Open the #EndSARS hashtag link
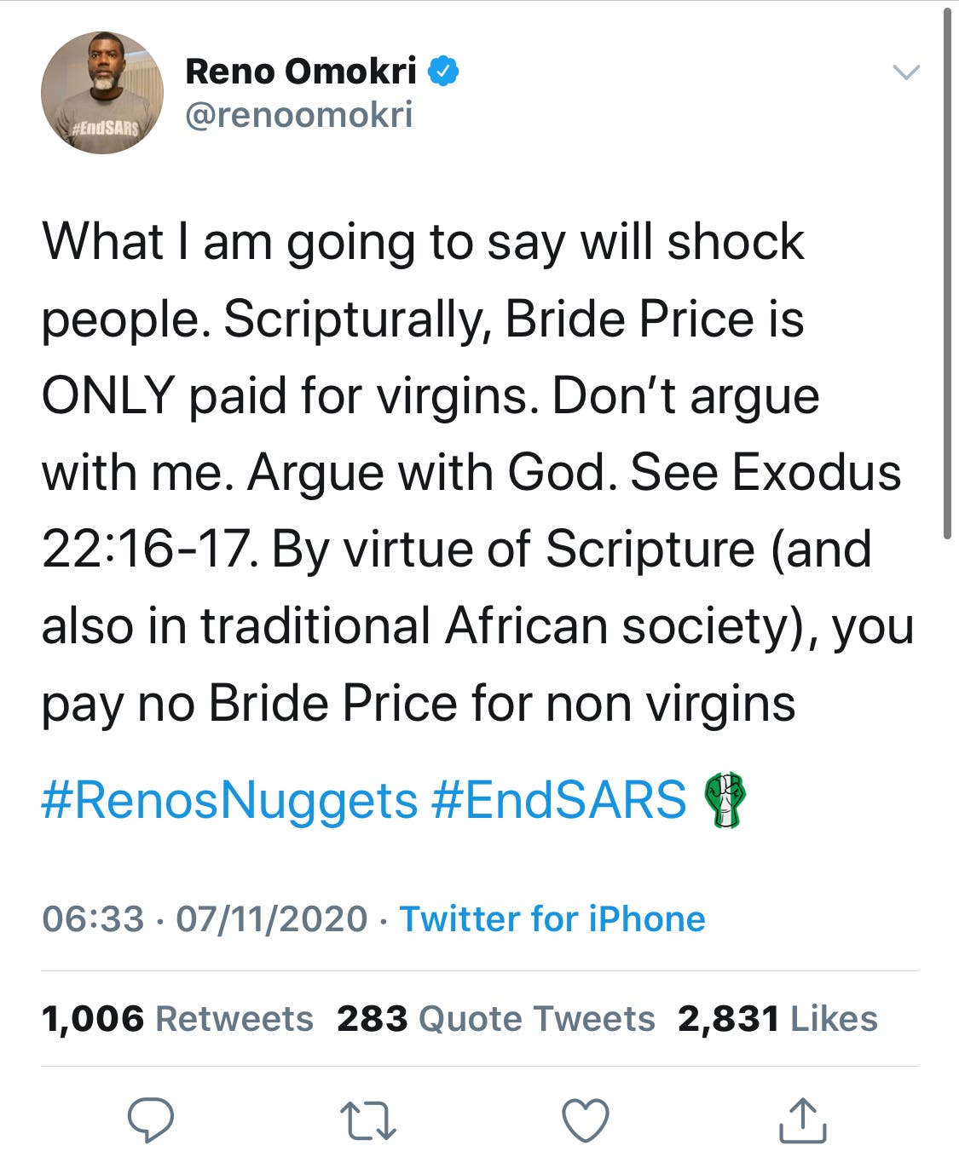Viewport: 959px width, 1157px height. 559,801
